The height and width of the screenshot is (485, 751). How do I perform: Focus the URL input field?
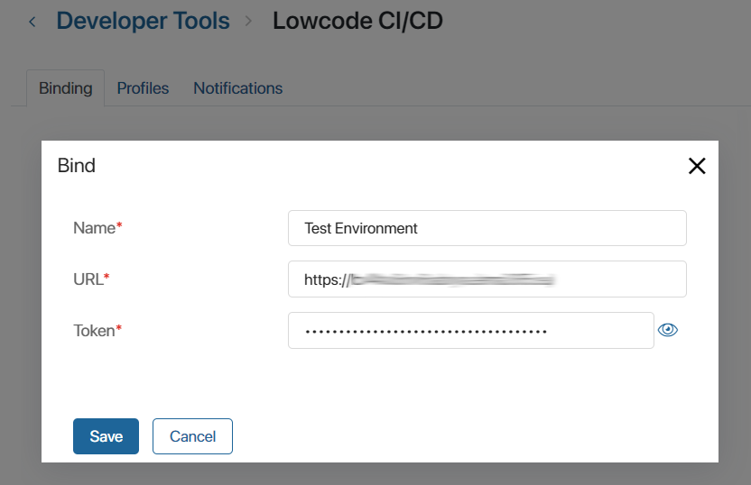point(487,279)
